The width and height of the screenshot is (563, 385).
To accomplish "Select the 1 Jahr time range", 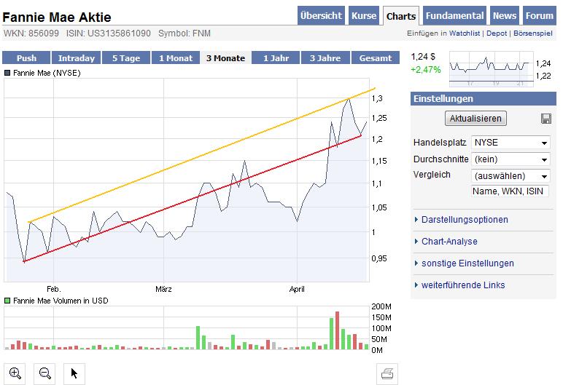I will (x=275, y=58).
